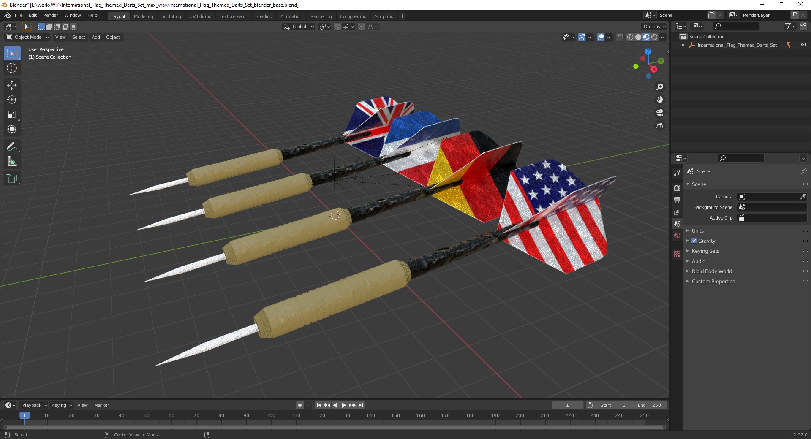Open the File menu

[19, 15]
